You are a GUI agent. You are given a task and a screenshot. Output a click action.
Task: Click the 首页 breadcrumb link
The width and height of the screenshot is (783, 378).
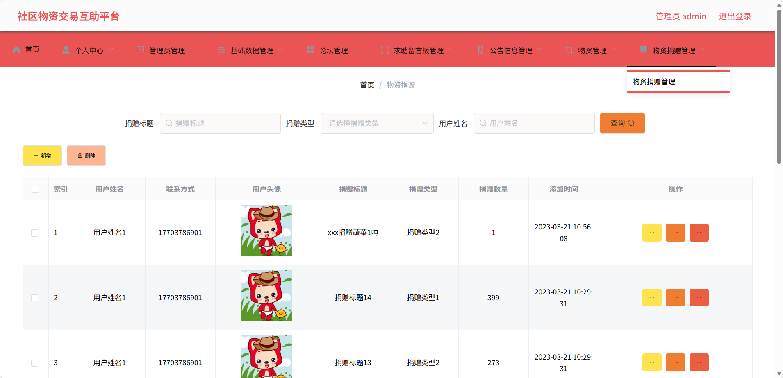[367, 85]
